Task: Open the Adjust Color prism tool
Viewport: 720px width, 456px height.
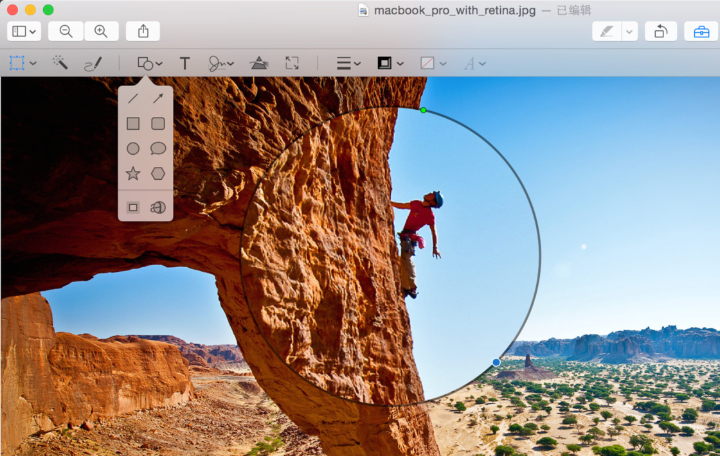Action: pos(259,63)
